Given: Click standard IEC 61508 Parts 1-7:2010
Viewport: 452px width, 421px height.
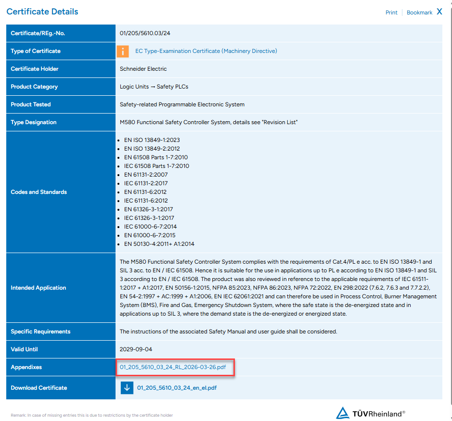Looking at the screenshot, I should pyautogui.click(x=156, y=166).
